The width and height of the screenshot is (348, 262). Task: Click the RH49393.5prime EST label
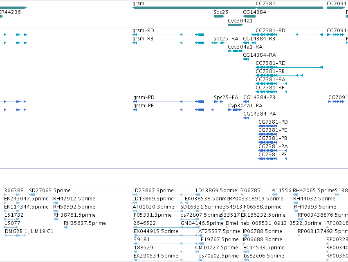click(x=315, y=207)
